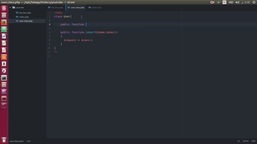The height and width of the screenshot is (144, 257).
Task: Change the UTF-8 encoding selector
Action: (245, 141)
